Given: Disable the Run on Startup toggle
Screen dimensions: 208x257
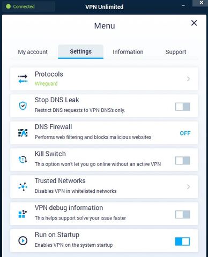Looking at the screenshot, I should (182, 241).
